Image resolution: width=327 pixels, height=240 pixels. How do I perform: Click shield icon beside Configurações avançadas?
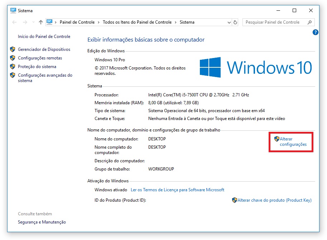(x=13, y=75)
